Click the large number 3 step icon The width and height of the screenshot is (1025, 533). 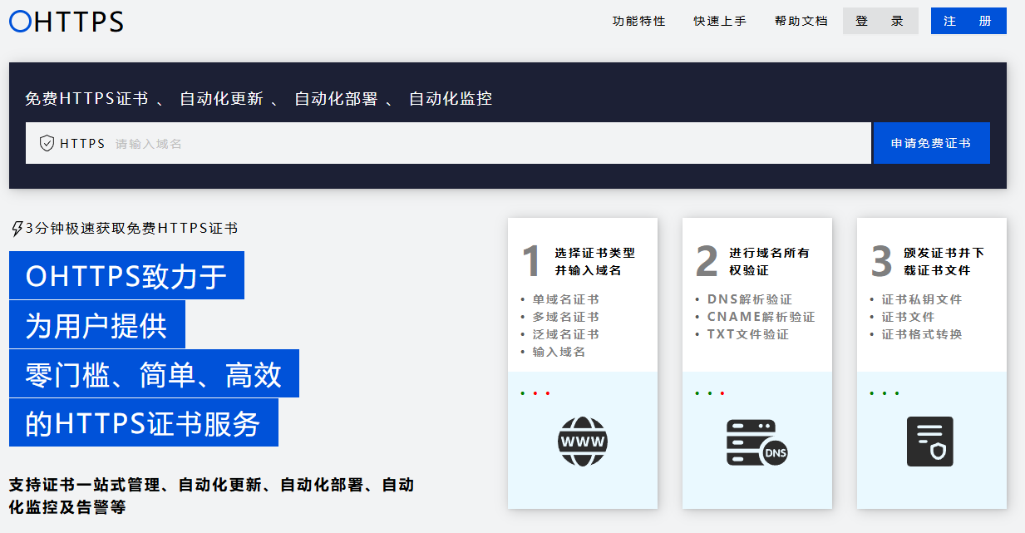[x=881, y=262]
